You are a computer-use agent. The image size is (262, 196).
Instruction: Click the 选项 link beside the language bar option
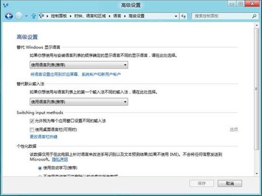coord(234,130)
